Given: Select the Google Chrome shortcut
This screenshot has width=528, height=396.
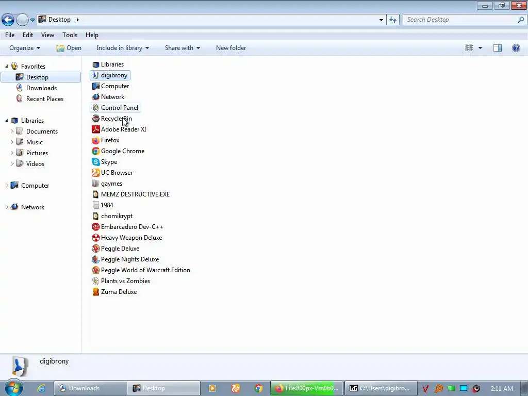Looking at the screenshot, I should [x=118, y=151].
